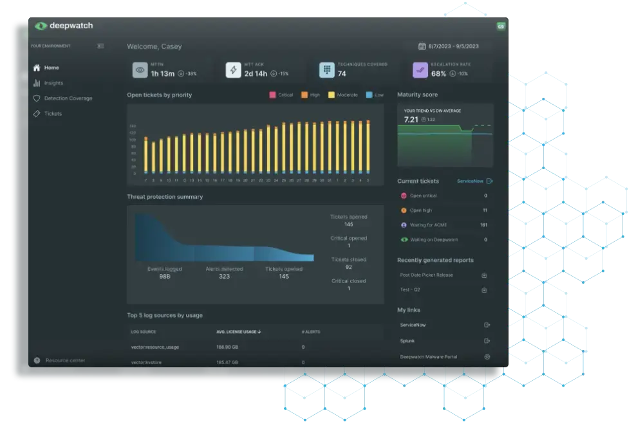This screenshot has height=440, width=636.
Task: Open the Post Date Picker Release report
Action: pos(426,275)
